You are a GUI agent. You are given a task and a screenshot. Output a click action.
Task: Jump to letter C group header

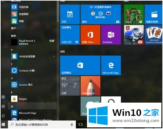[12, 64]
